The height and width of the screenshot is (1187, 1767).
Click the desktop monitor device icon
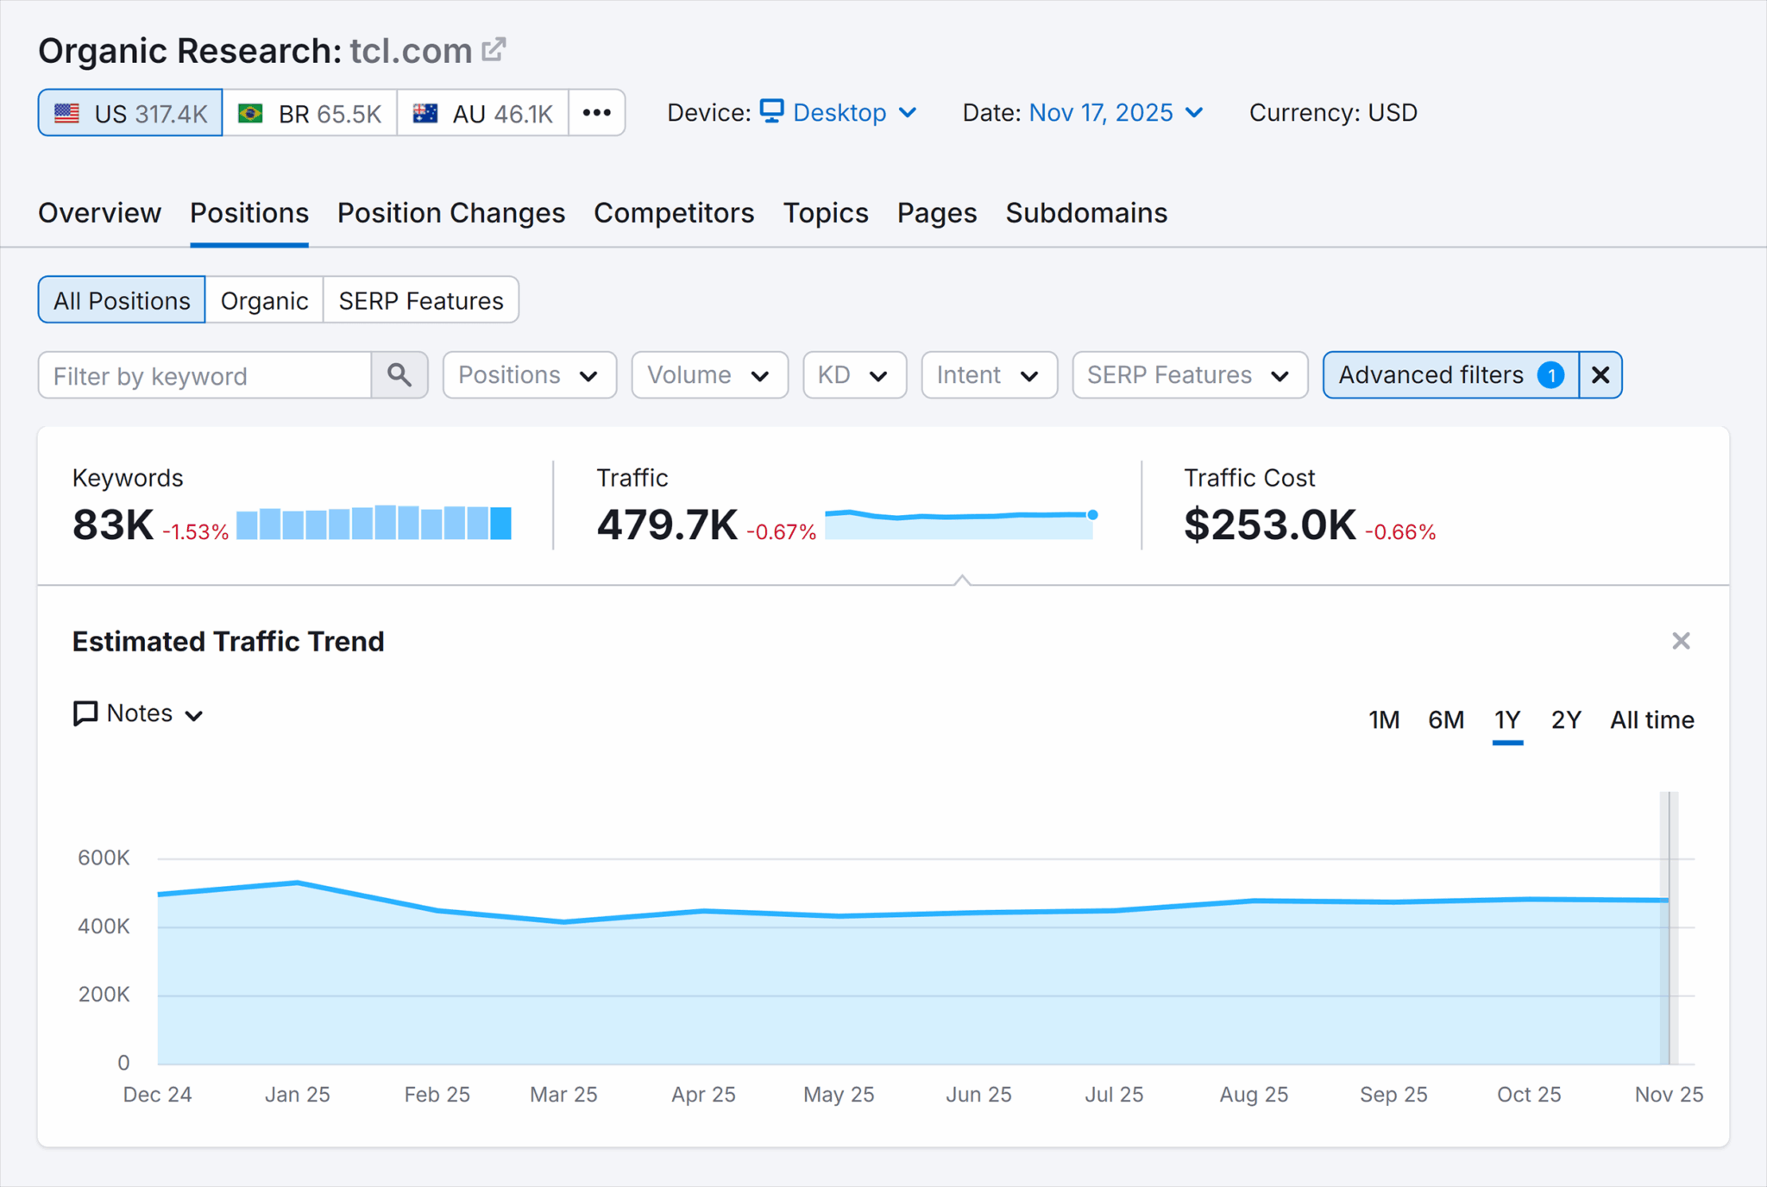click(771, 111)
